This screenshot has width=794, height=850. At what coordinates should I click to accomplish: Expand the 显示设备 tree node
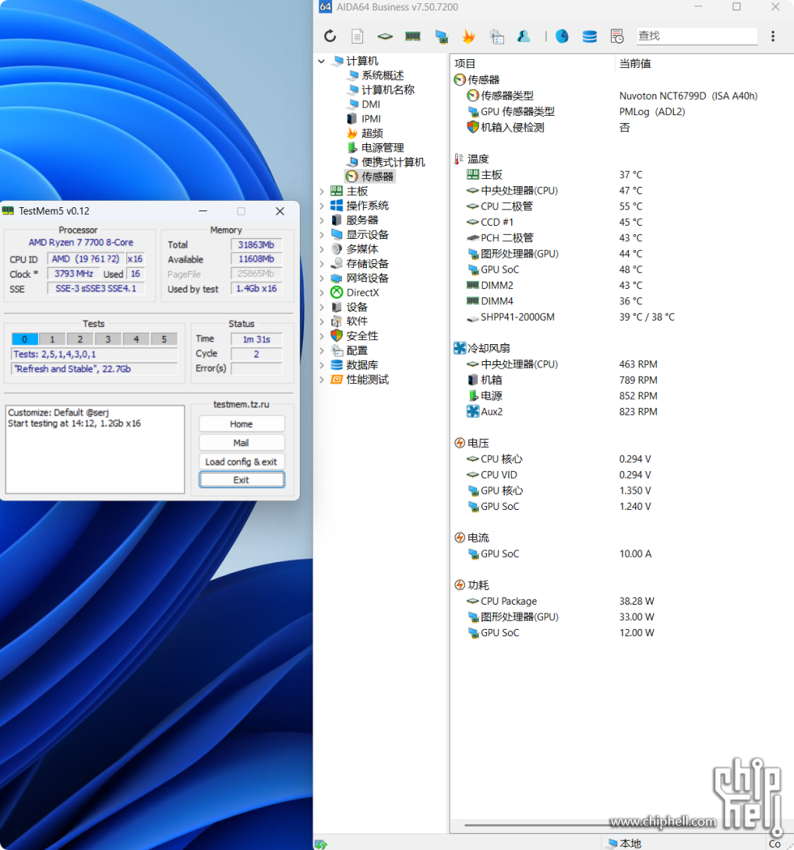322,235
